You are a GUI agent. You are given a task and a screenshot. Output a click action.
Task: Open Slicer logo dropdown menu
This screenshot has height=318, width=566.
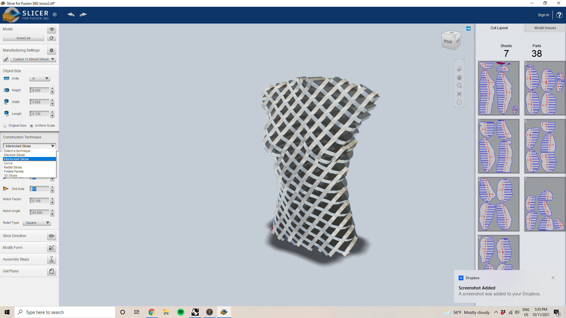click(55, 14)
